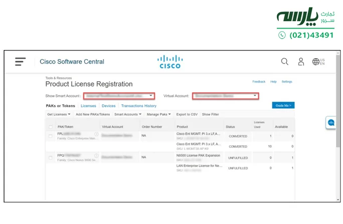Click Export to CSV
Viewport: 343px width, 224px height.
187,115
